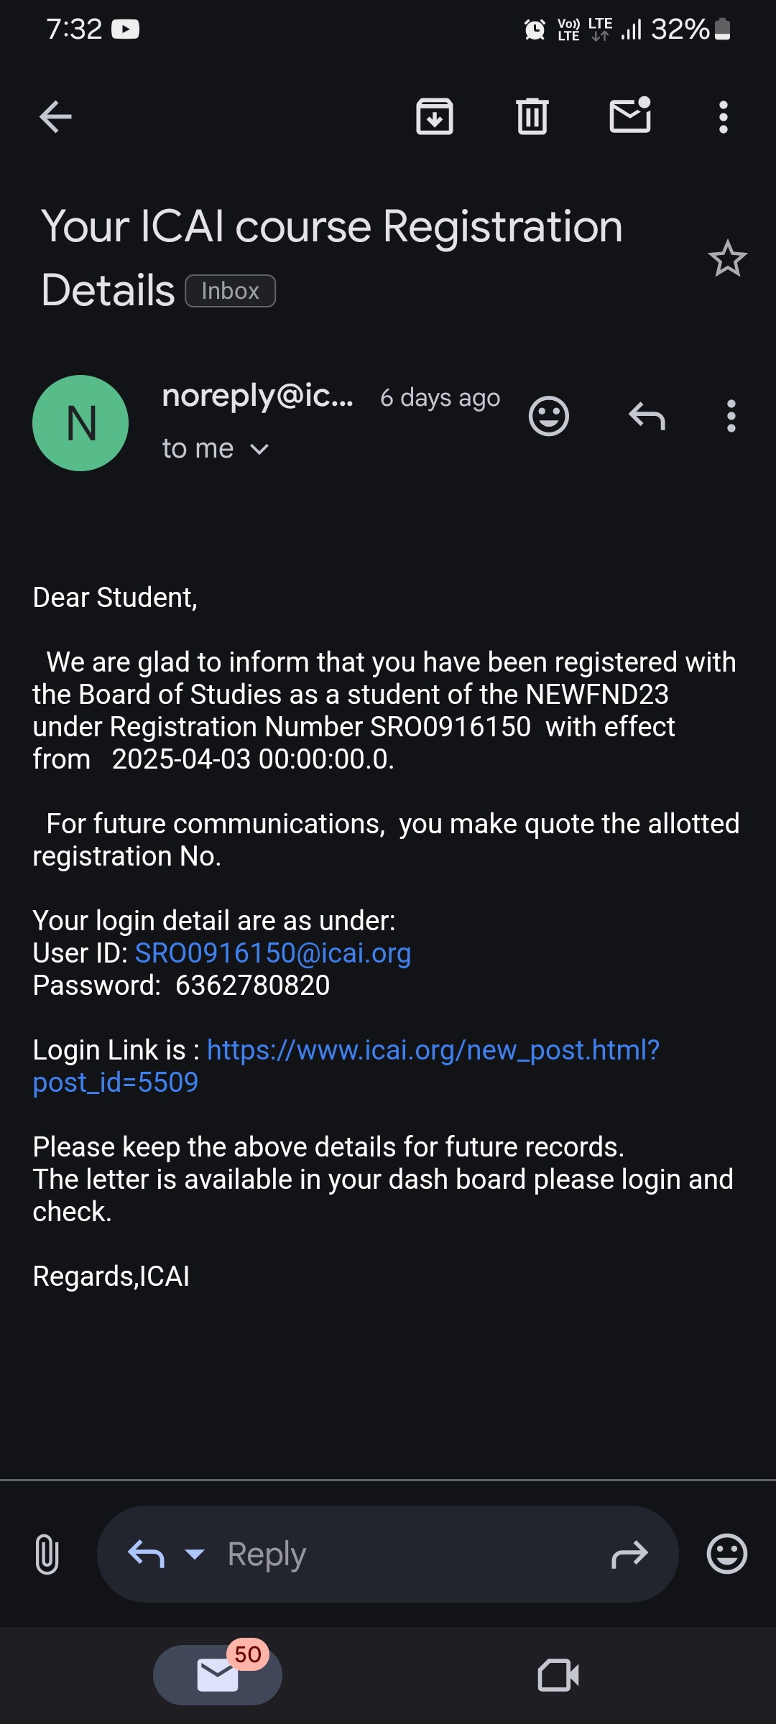Viewport: 776px width, 1724px height.
Task: Open the top-bar overflow menu
Action: click(x=724, y=116)
